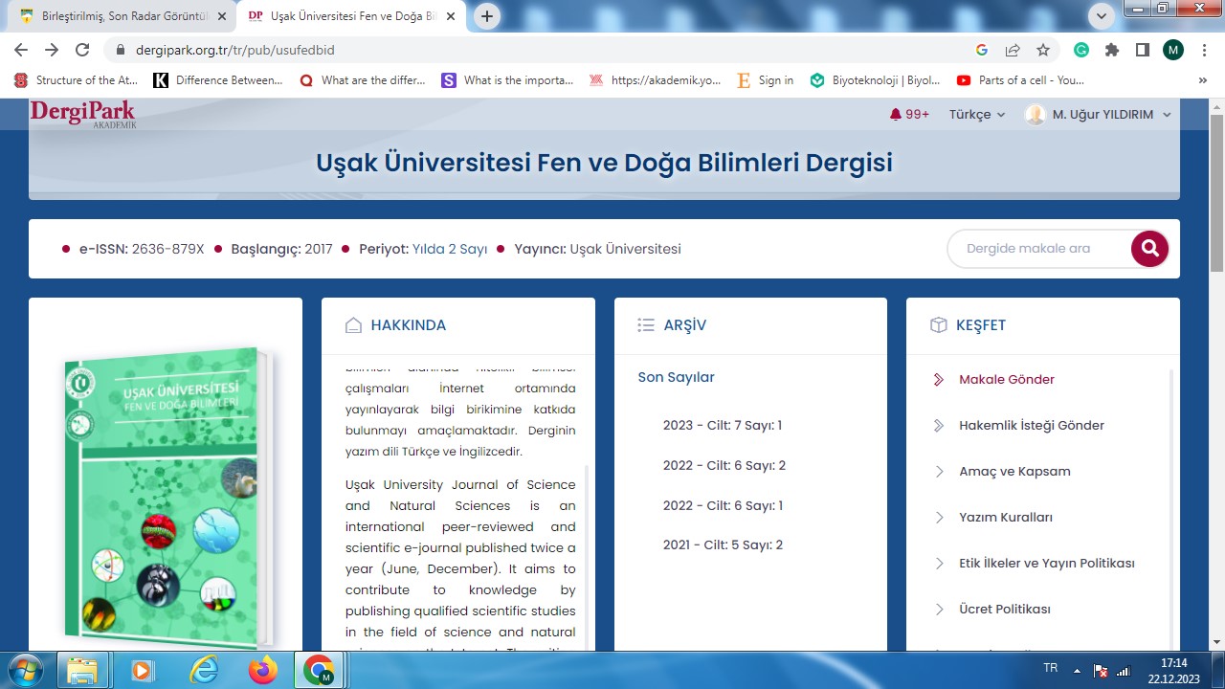Share this page using the share icon
The width and height of the screenshot is (1225, 689).
point(1013,50)
